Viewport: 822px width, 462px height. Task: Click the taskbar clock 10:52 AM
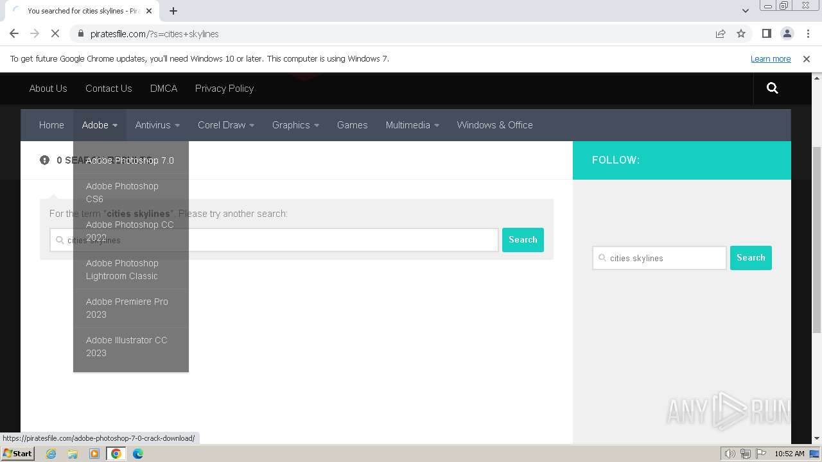[789, 454]
